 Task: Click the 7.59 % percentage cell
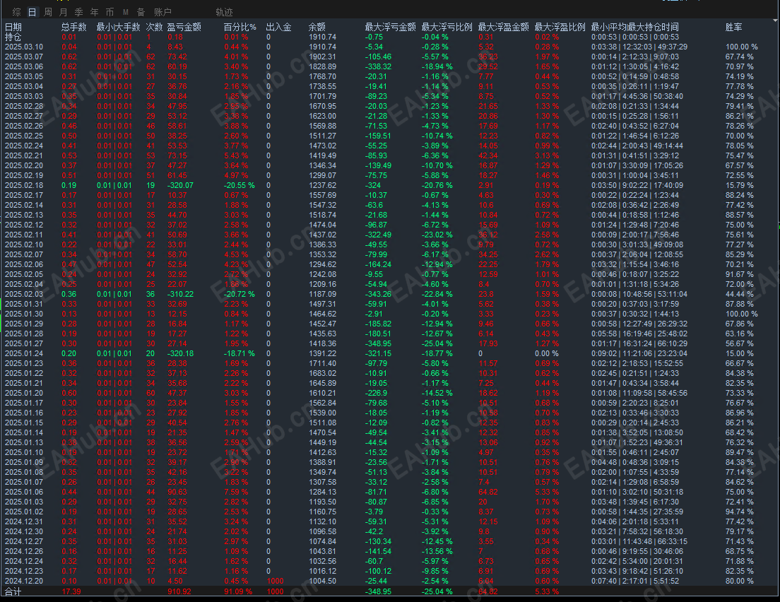(x=236, y=492)
